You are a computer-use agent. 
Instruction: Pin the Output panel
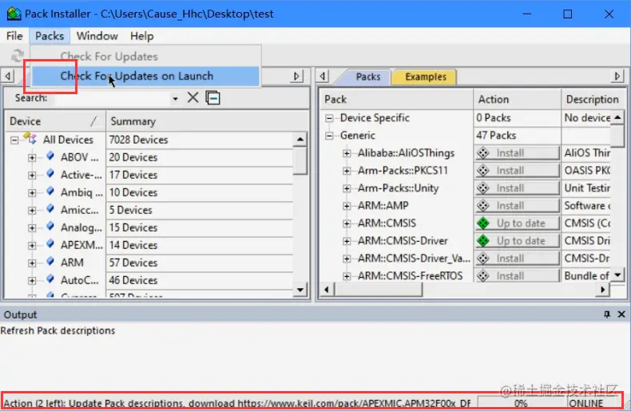click(x=607, y=314)
